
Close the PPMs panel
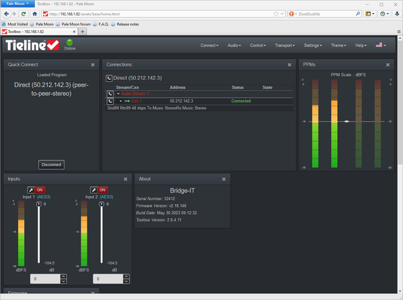[388, 64]
